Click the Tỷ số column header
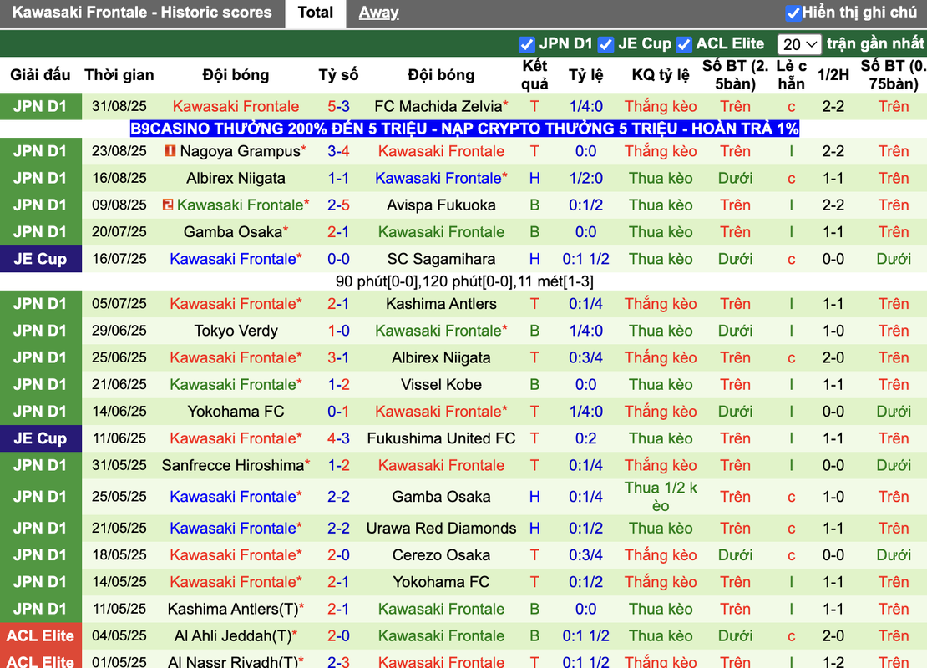Viewport: 927px width, 668px height. [x=338, y=75]
